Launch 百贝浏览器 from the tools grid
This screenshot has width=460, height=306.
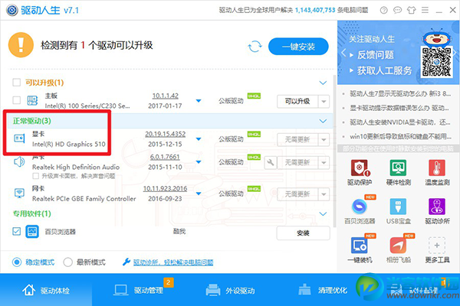click(x=360, y=211)
